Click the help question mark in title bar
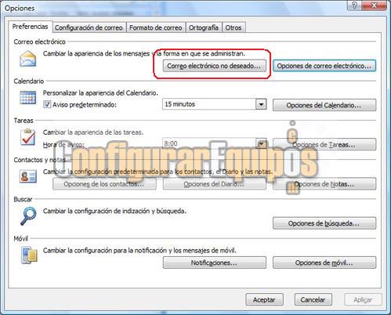 (x=354, y=5)
